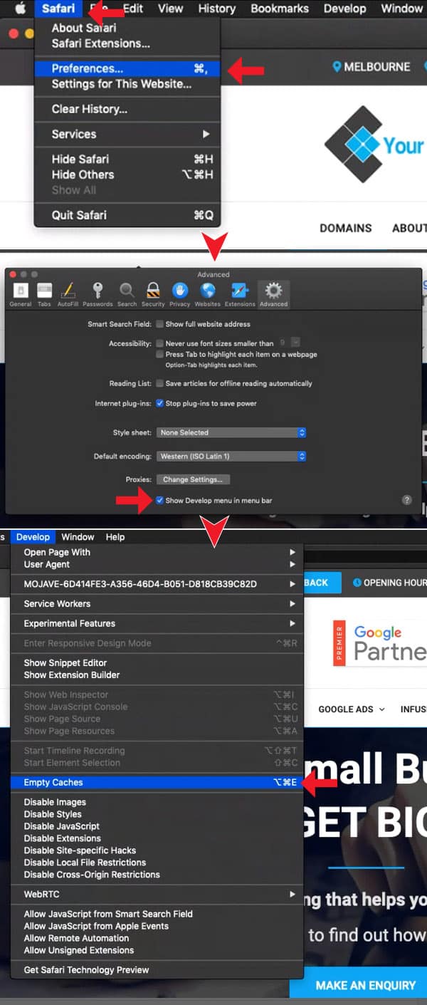
Task: Click the Apple logo in menu bar
Action: tap(20, 9)
